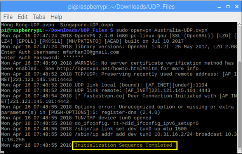Open the Tabs menu

click(x=39, y=17)
